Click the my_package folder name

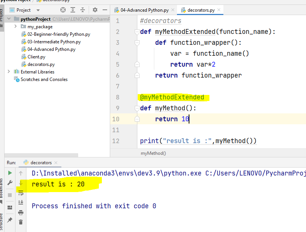[x=40, y=27]
